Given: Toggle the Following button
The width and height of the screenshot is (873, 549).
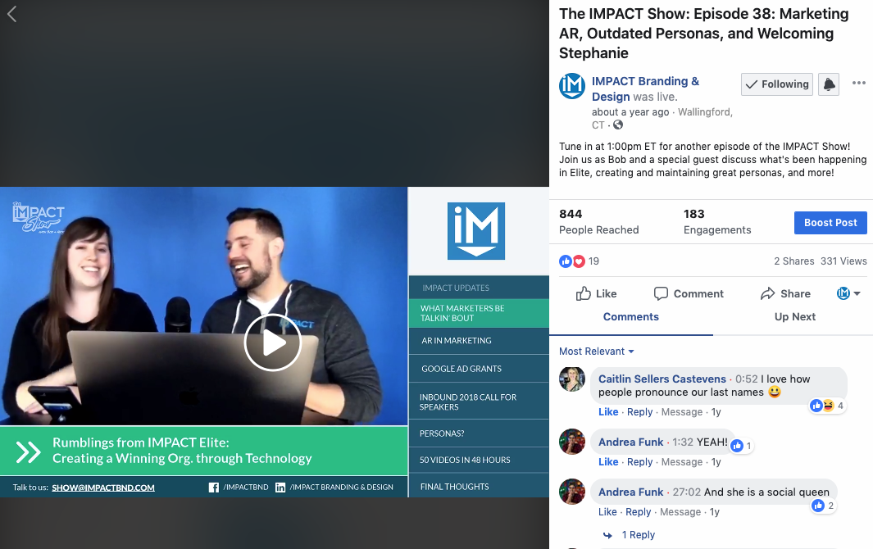Looking at the screenshot, I should (x=776, y=84).
